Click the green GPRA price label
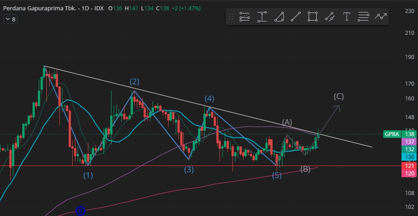 tap(392, 134)
